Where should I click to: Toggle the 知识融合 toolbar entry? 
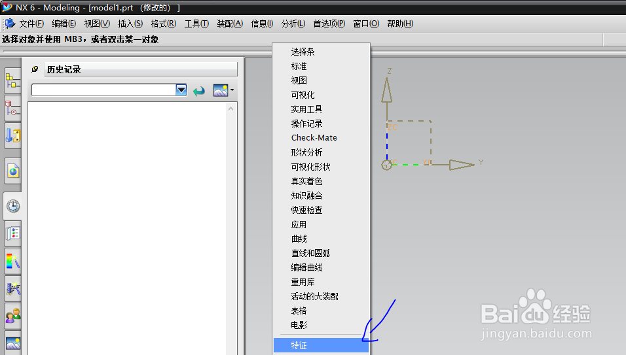point(322,195)
